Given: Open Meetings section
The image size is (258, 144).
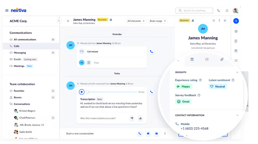Looking at the screenshot, I should [x=31, y=66].
